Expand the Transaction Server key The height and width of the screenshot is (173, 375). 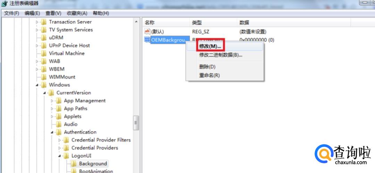click(37, 22)
